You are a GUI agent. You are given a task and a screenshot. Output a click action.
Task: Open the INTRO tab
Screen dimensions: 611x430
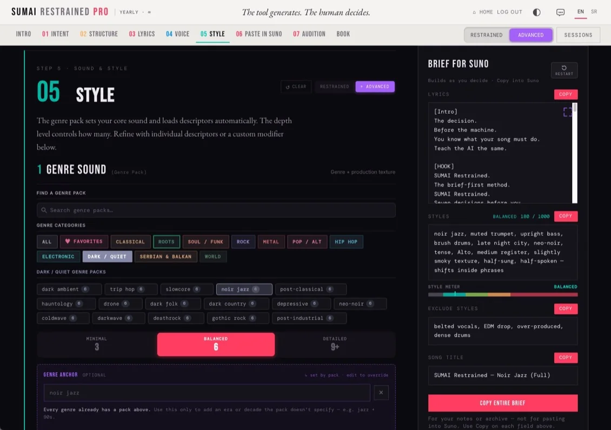pyautogui.click(x=23, y=34)
